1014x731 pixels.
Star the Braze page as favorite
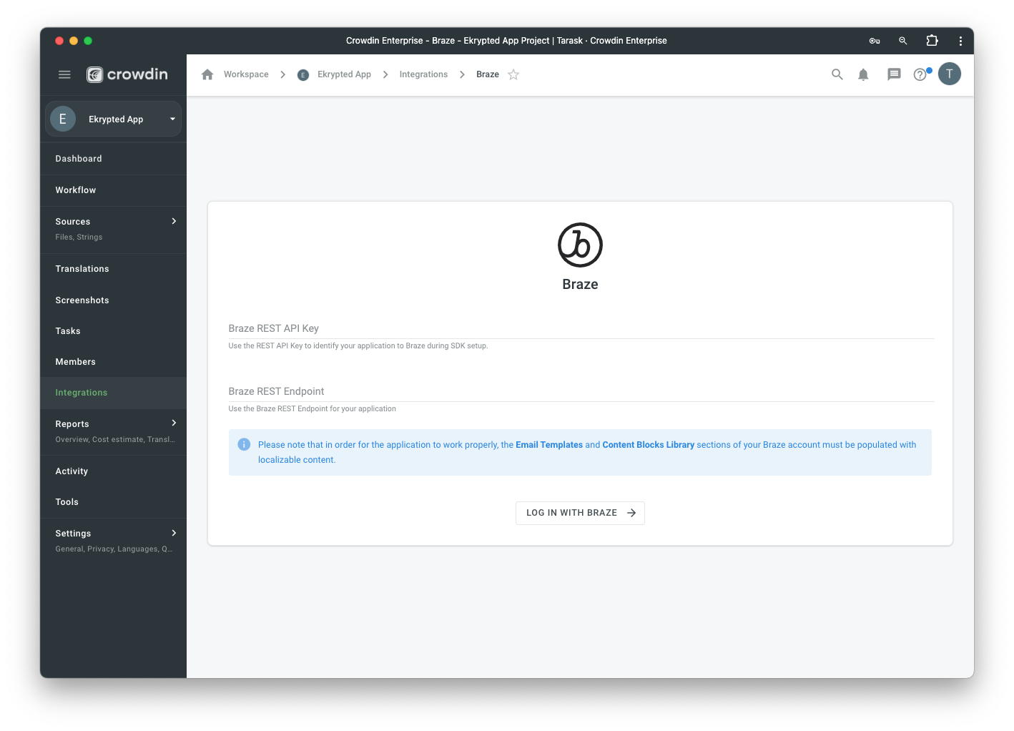pos(513,74)
